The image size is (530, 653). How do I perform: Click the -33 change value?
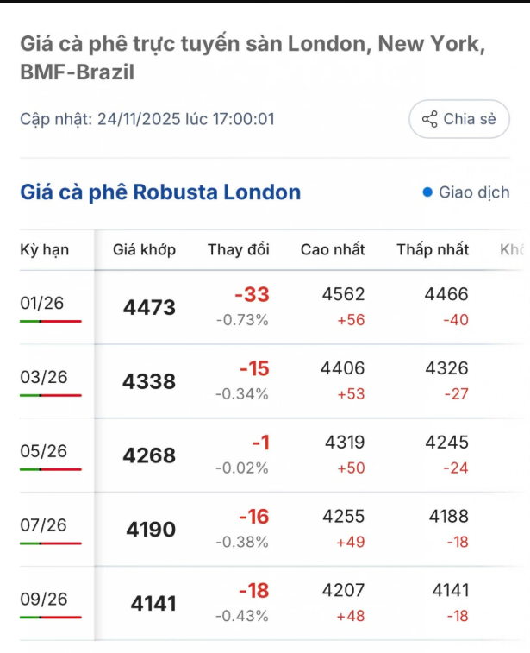coord(252,295)
